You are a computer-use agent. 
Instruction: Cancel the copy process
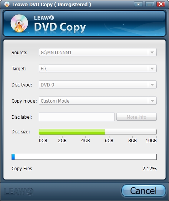144,191
